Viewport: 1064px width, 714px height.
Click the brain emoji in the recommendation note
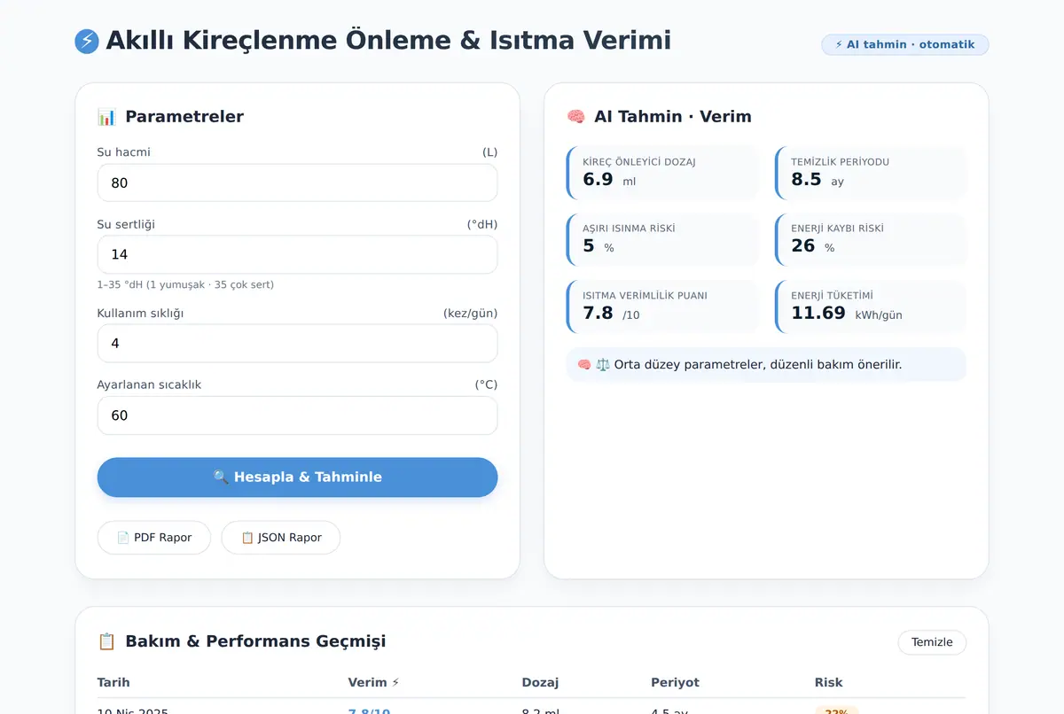(x=584, y=365)
